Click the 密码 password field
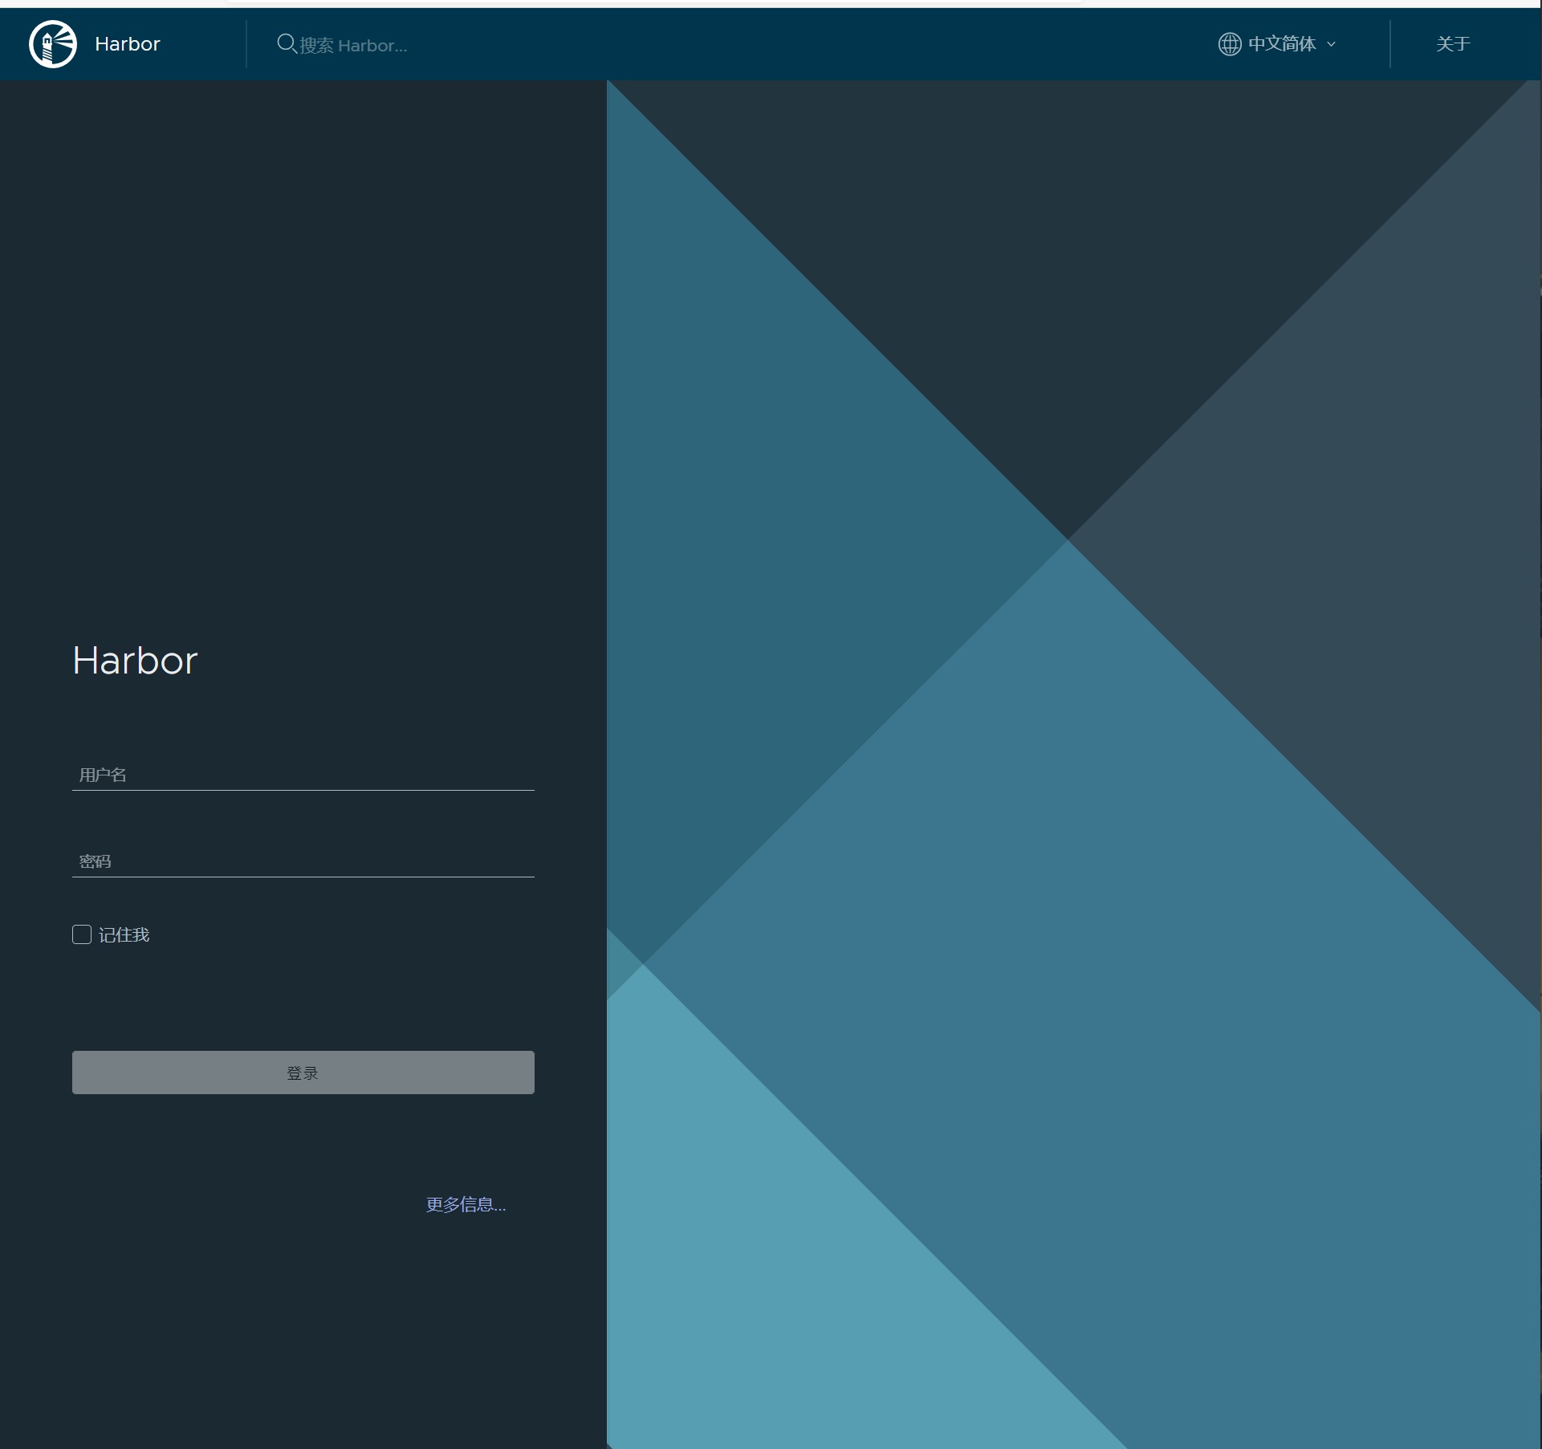The image size is (1542, 1449). point(303,861)
